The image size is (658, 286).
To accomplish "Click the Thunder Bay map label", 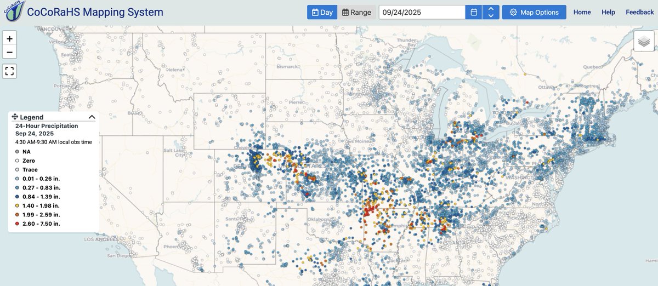I will click(407, 42).
